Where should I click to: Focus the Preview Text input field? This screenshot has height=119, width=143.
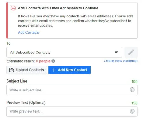point(72,111)
